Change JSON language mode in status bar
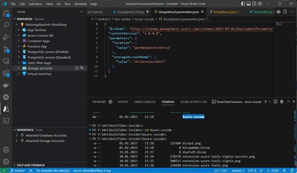297x173 pixels. 272,170
